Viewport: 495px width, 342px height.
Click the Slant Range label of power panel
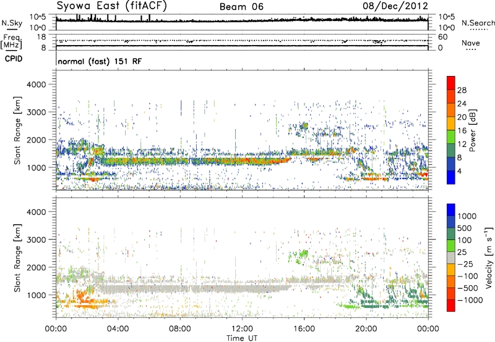(x=17, y=130)
